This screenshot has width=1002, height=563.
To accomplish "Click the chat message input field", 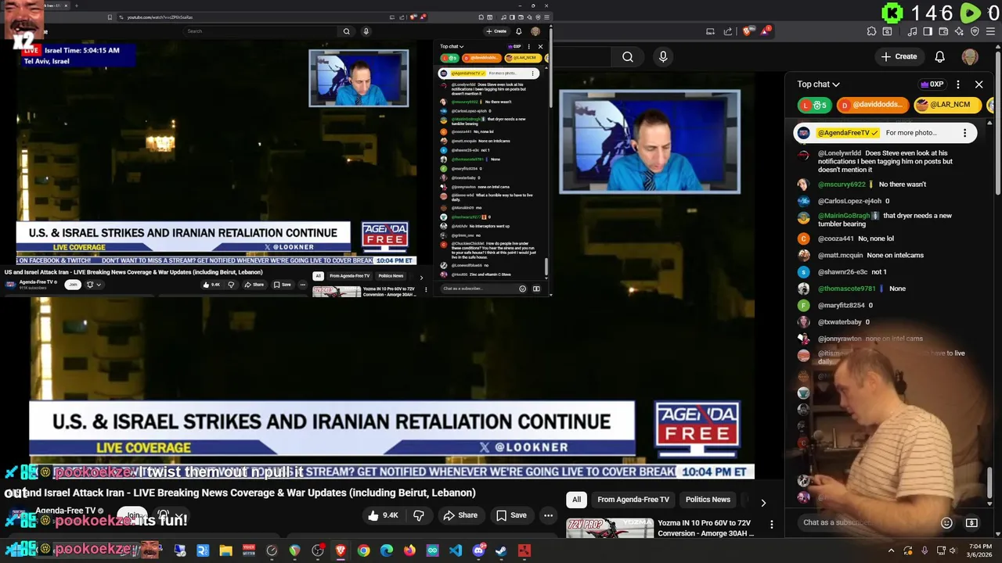I will point(867,522).
